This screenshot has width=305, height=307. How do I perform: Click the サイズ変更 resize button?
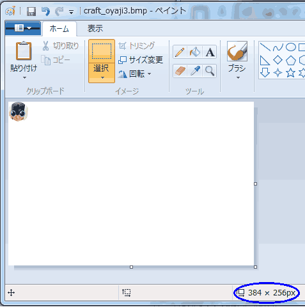141,60
